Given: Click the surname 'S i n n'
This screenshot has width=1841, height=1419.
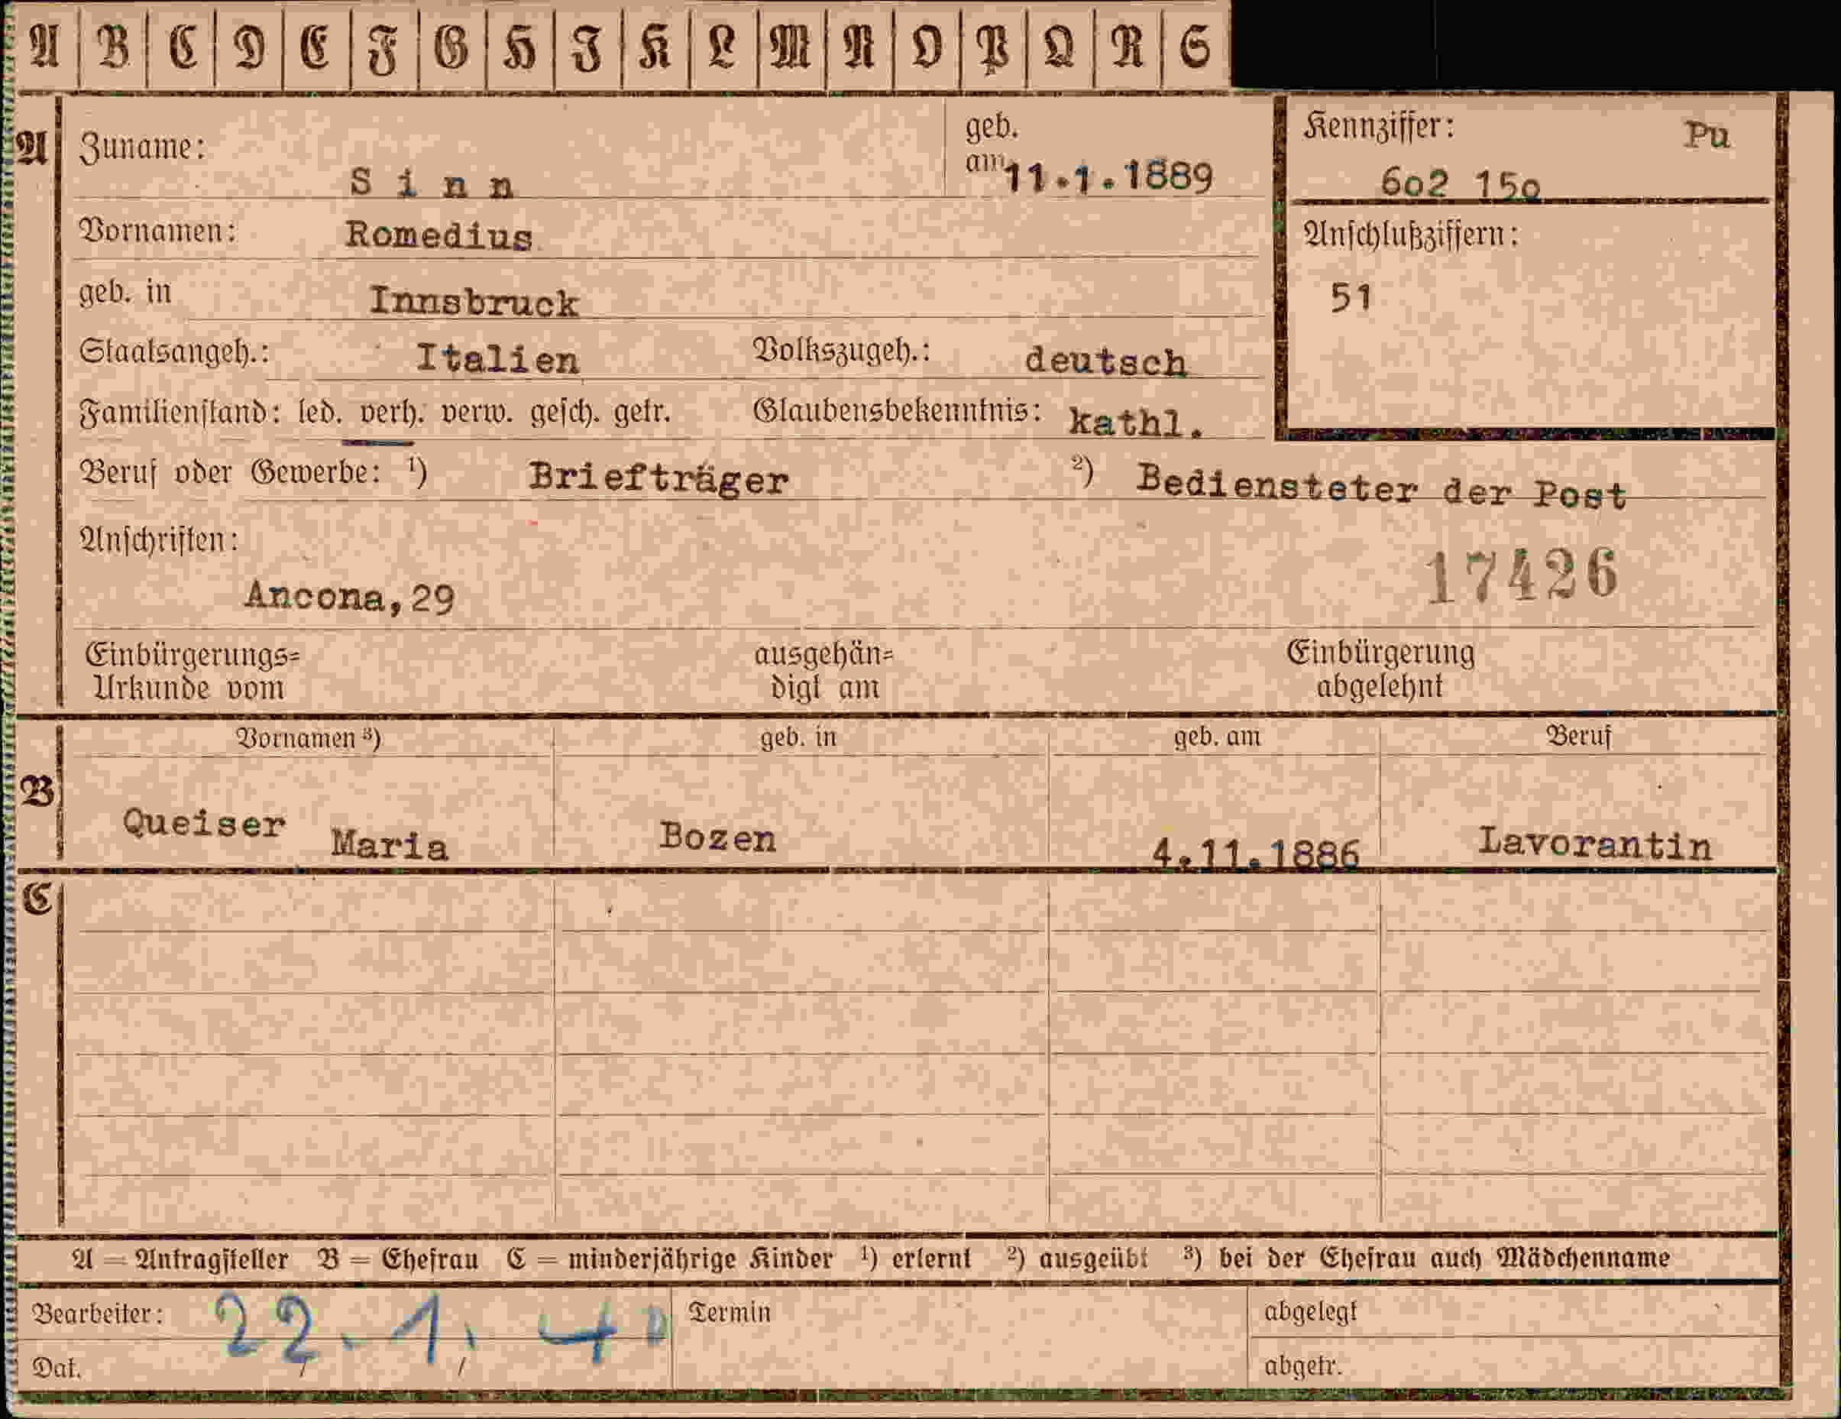Looking at the screenshot, I should click(x=432, y=183).
